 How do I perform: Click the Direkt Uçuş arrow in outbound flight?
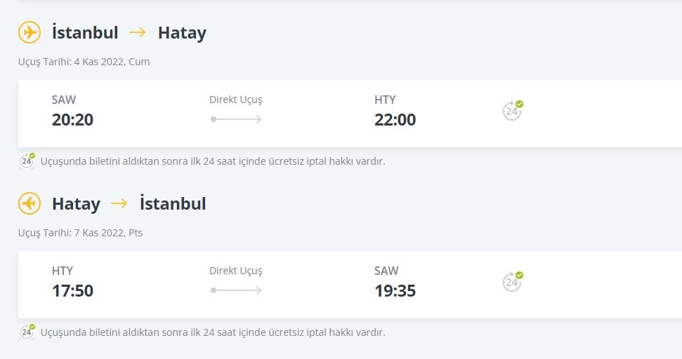[x=236, y=119]
